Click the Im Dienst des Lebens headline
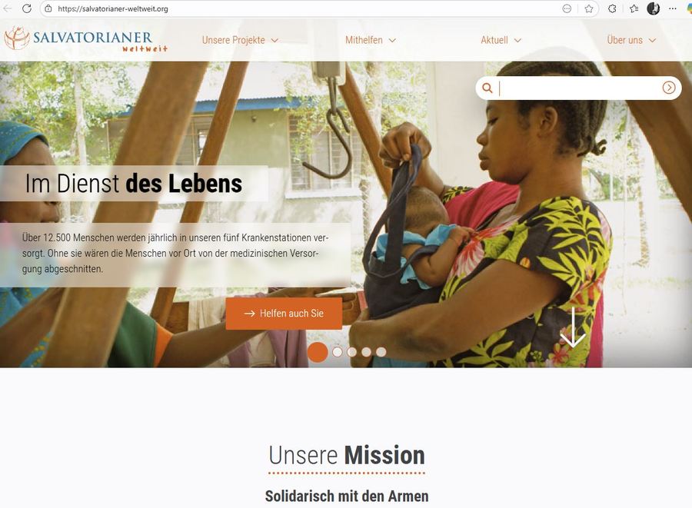The width and height of the screenshot is (692, 508). (x=133, y=184)
